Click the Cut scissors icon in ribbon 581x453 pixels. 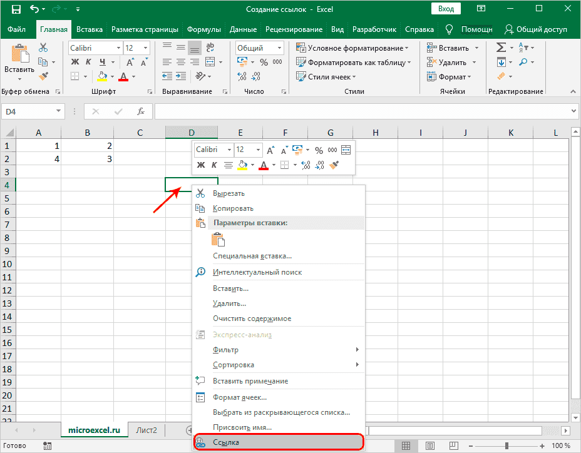(43, 48)
